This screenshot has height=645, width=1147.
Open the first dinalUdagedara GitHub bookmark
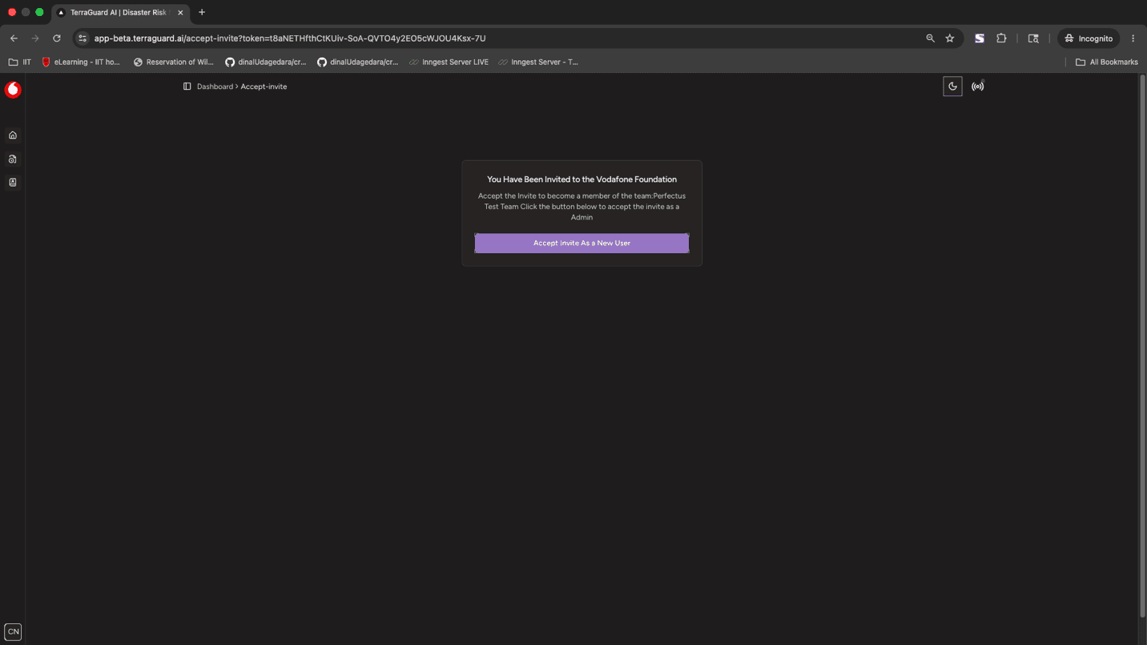pyautogui.click(x=266, y=62)
